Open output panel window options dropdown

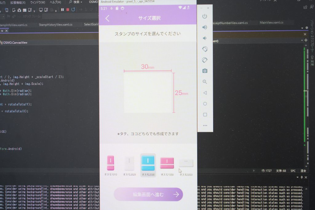click(297, 177)
